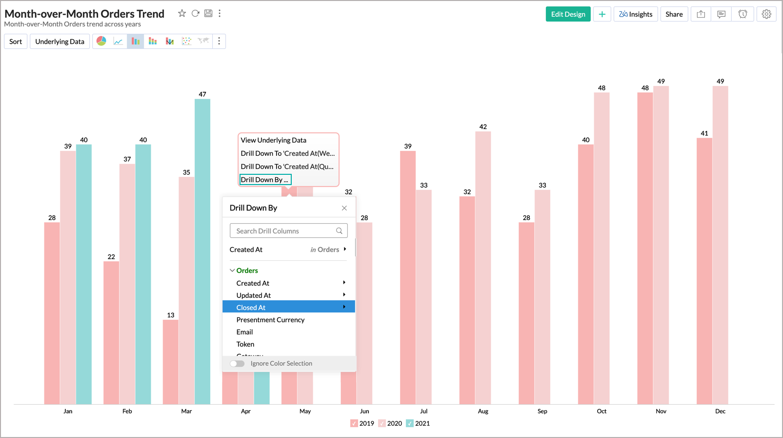Uncheck the 2021 legend checkbox
Image resolution: width=783 pixels, height=438 pixels.
pyautogui.click(x=410, y=423)
